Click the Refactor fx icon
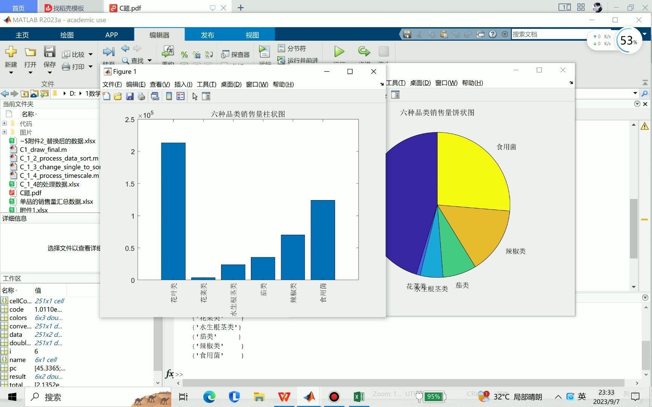 [168, 51]
